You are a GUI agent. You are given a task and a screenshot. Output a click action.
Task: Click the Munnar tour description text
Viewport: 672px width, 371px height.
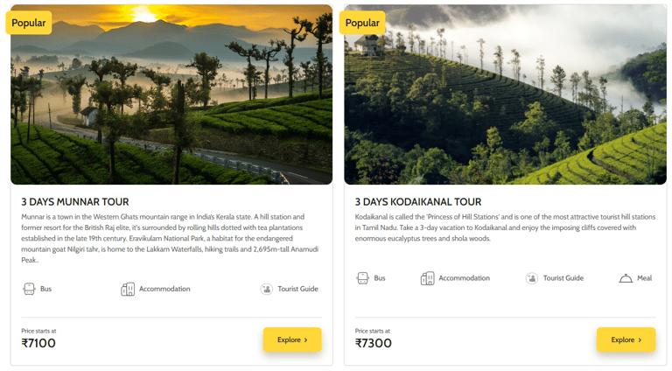[171, 238]
